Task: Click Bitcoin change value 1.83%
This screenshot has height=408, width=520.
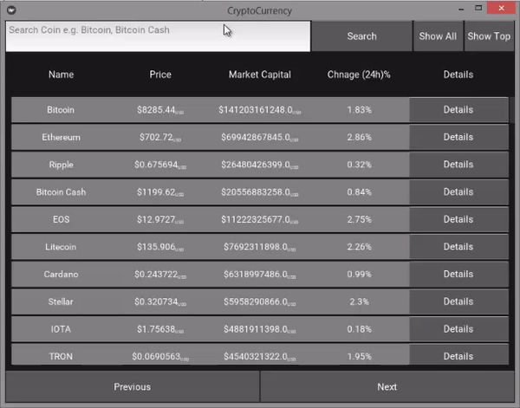Action: tap(359, 110)
